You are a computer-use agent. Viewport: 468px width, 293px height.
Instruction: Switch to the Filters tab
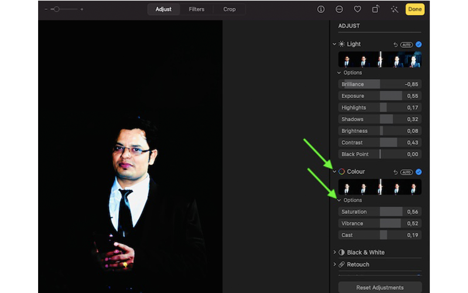(196, 9)
